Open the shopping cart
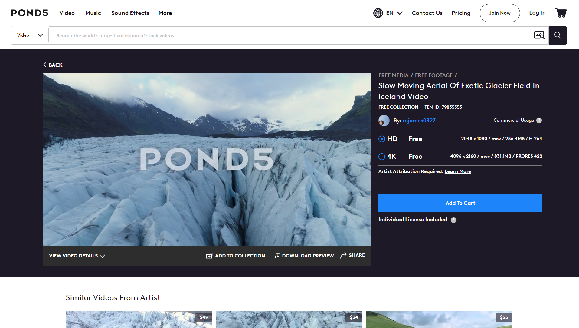The height and width of the screenshot is (328, 579). point(561,13)
